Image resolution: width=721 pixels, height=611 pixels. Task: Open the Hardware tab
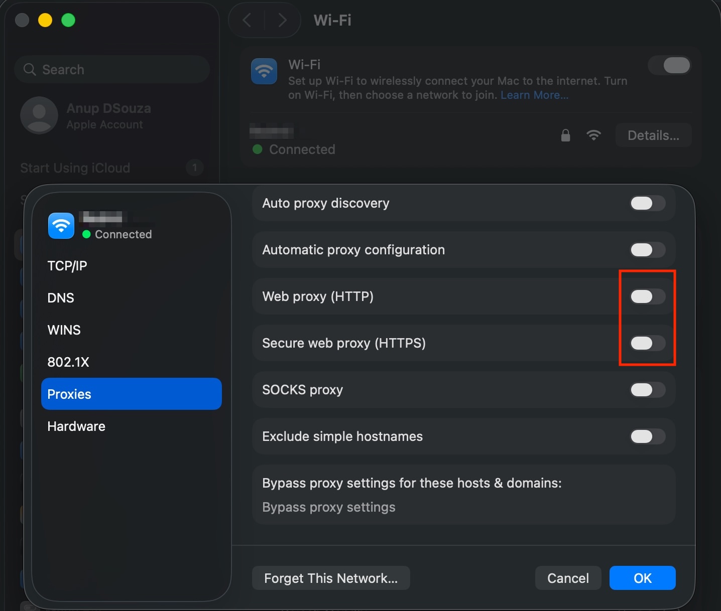76,426
